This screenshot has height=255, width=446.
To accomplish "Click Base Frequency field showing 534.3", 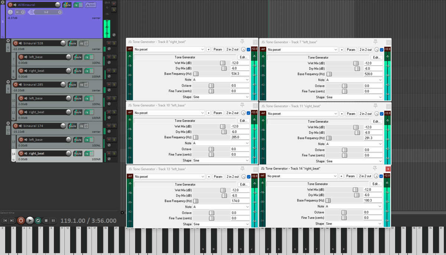I will tap(240, 74).
